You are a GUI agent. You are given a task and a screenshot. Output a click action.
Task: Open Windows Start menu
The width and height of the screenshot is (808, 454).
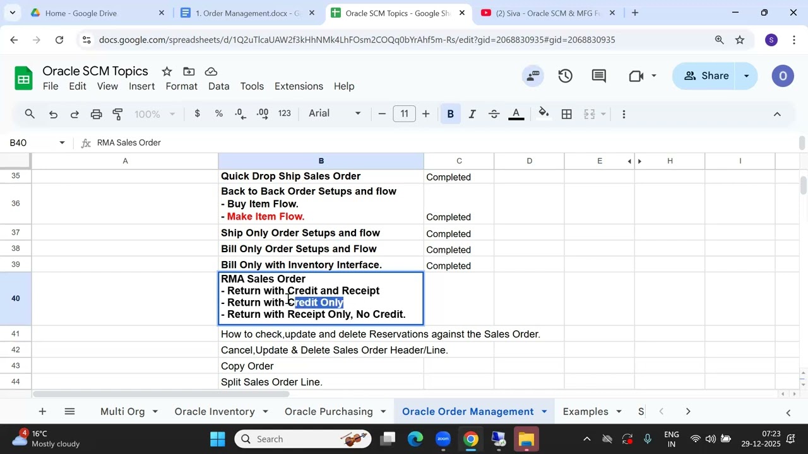click(x=218, y=439)
